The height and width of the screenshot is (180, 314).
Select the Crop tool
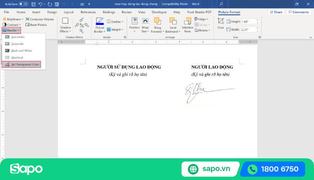(220, 23)
